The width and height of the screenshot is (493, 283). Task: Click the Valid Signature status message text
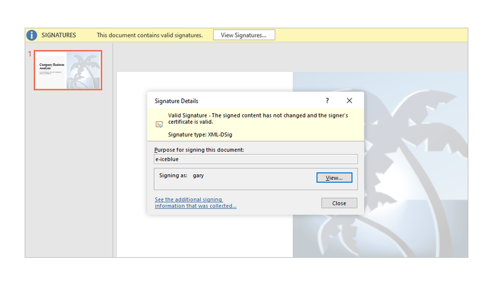pyautogui.click(x=259, y=118)
